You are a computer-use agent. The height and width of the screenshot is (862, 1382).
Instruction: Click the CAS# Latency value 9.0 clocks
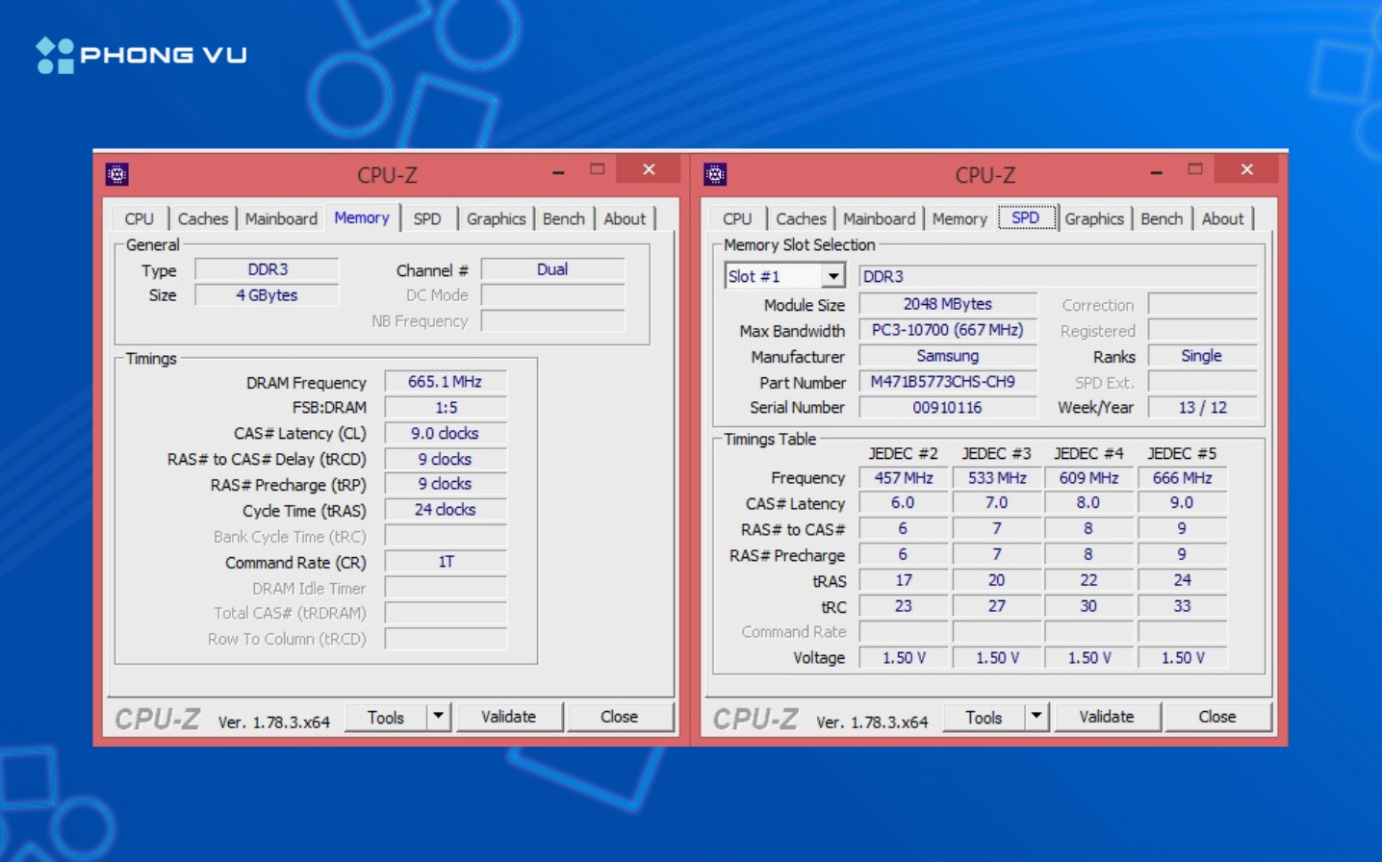(x=446, y=433)
